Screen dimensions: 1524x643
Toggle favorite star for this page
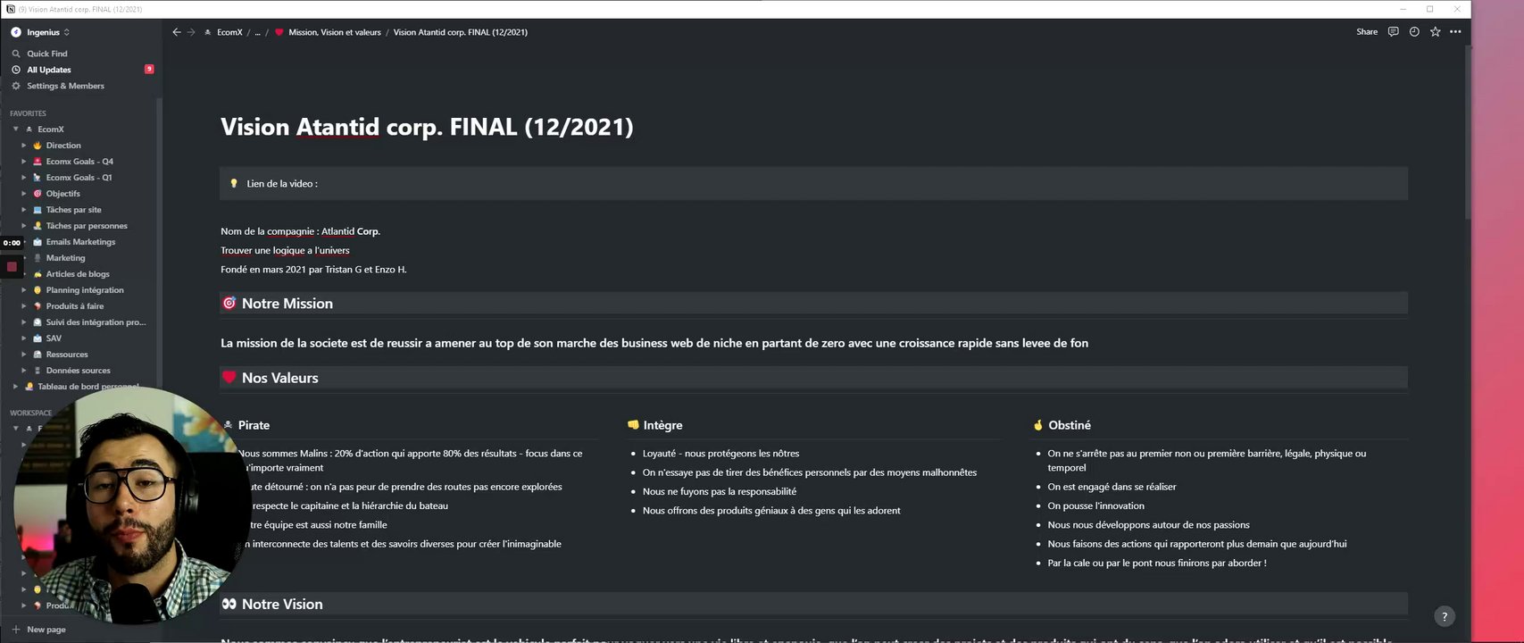[1435, 32]
